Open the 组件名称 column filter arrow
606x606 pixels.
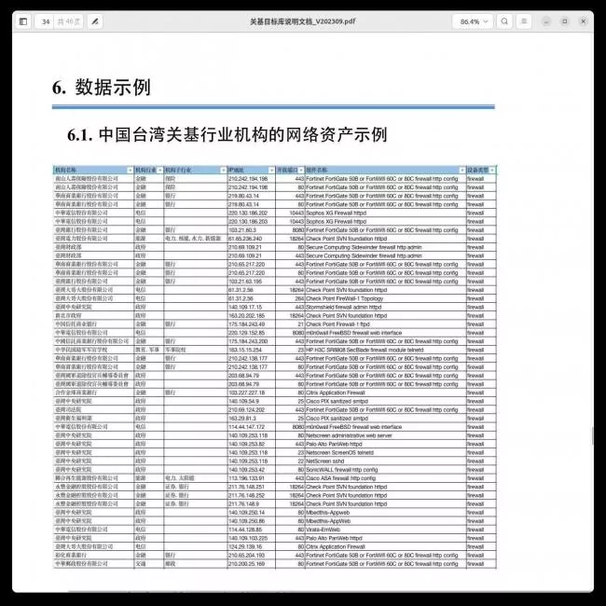(461, 170)
